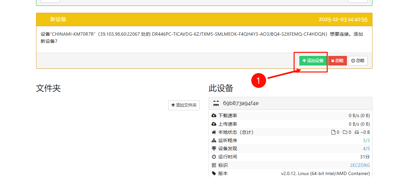Click the signpost icon beside 设备发现
This screenshot has width=401, height=177.
214,149
